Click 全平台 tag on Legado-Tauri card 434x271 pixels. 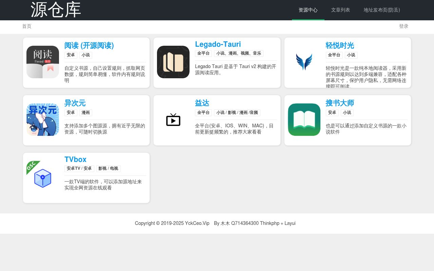point(203,54)
